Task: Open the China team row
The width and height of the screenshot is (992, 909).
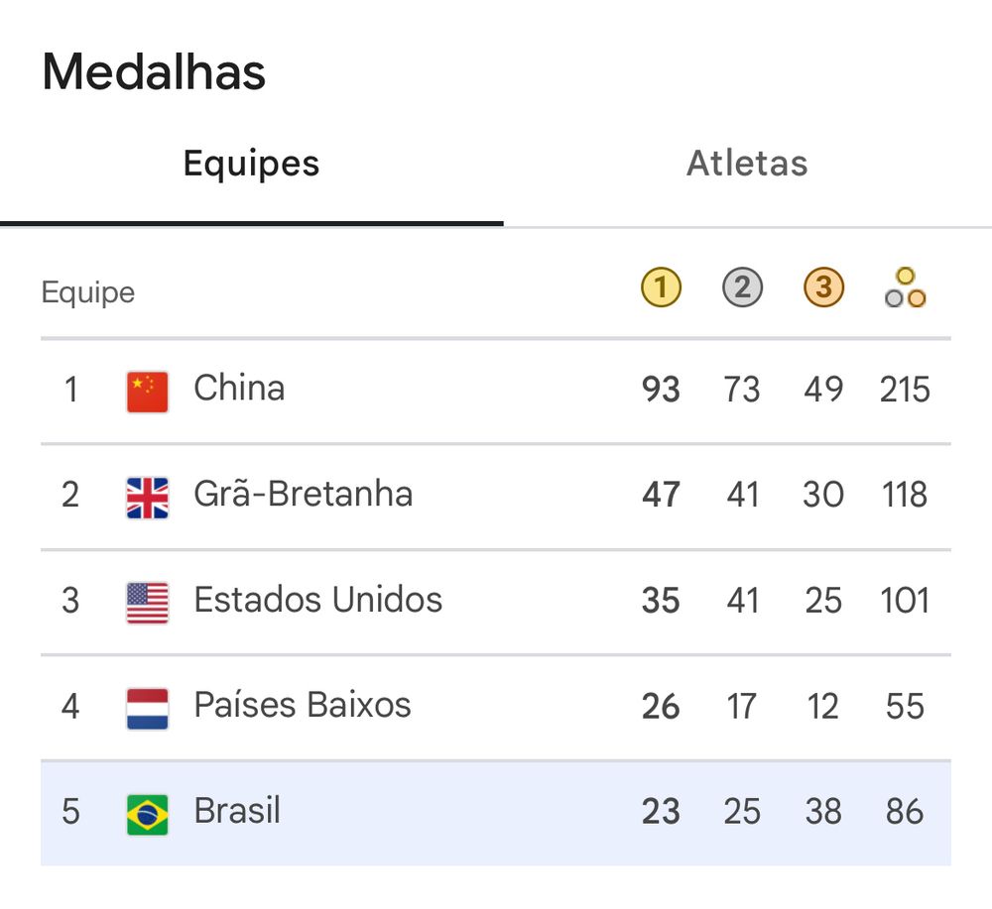Action: [496, 392]
